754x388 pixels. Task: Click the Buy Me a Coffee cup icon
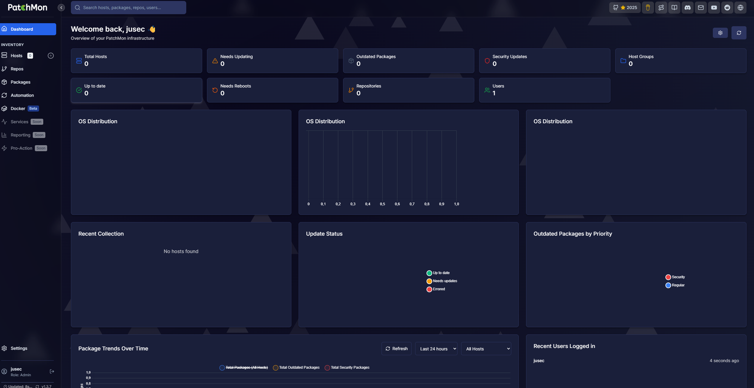coord(648,8)
